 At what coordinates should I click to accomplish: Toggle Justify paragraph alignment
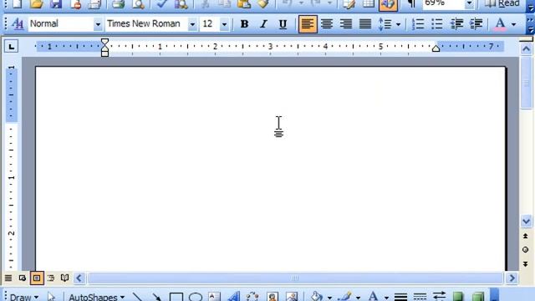(365, 24)
